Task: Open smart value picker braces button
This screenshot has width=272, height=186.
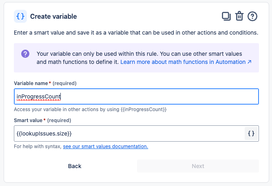Action: (251, 133)
